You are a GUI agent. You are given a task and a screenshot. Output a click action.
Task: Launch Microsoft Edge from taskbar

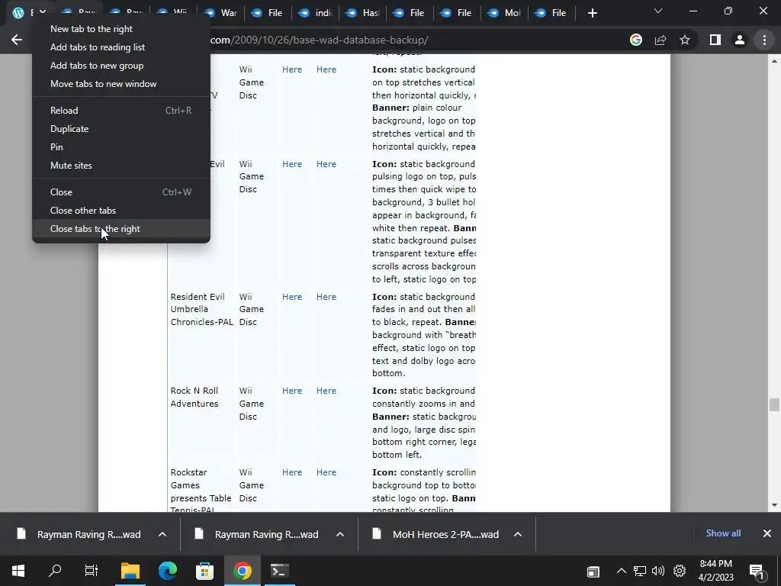[168, 571]
